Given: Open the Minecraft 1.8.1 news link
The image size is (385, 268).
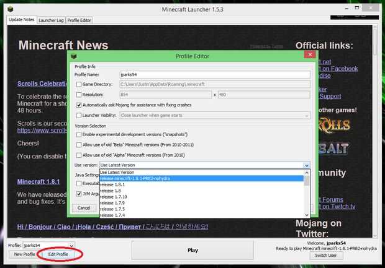Looking at the screenshot, I should pyautogui.click(x=38, y=181).
